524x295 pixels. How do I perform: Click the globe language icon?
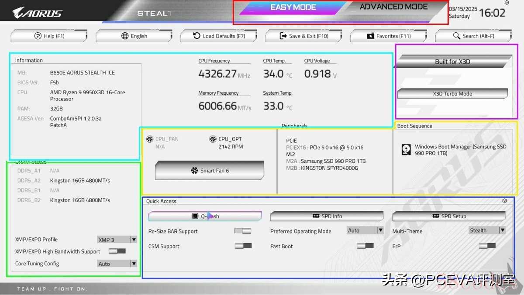pyautogui.click(x=125, y=36)
